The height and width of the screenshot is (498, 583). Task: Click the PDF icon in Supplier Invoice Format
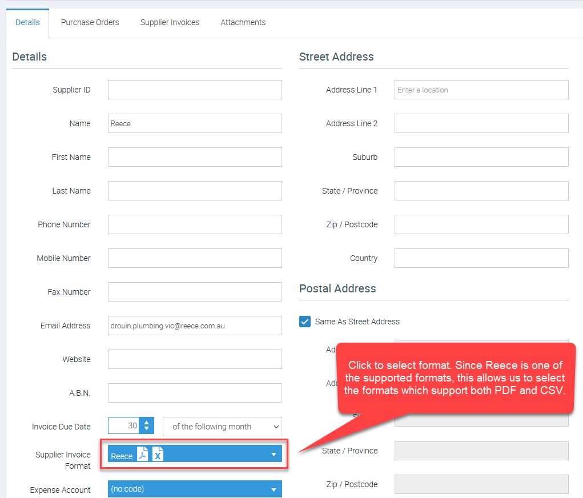coord(143,454)
